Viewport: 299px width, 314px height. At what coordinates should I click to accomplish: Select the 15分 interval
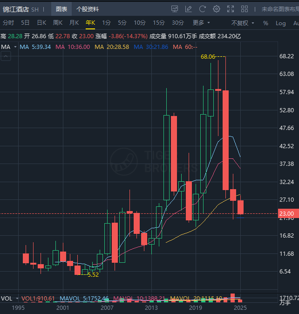click(159, 23)
